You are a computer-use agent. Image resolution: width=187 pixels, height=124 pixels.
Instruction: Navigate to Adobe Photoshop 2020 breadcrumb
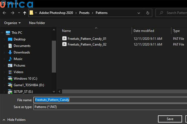coord(56,13)
